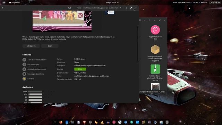Select balena-etcher-electron zip archive file
Screen dimensions: 222x125
click(x=155, y=73)
